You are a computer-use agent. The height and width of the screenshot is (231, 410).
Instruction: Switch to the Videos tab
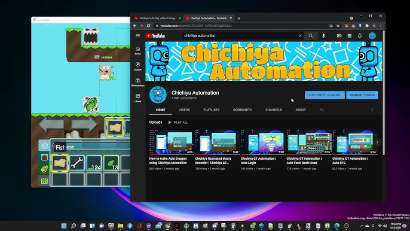tap(184, 110)
